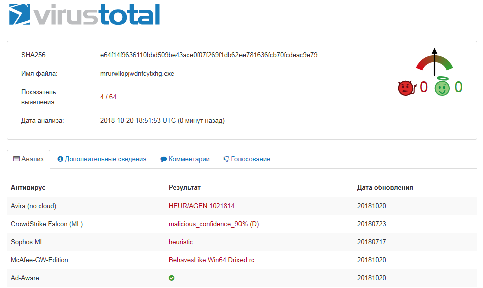The width and height of the screenshot is (483, 288).
Task: Click the green angel harmless vote icon
Action: point(442,86)
